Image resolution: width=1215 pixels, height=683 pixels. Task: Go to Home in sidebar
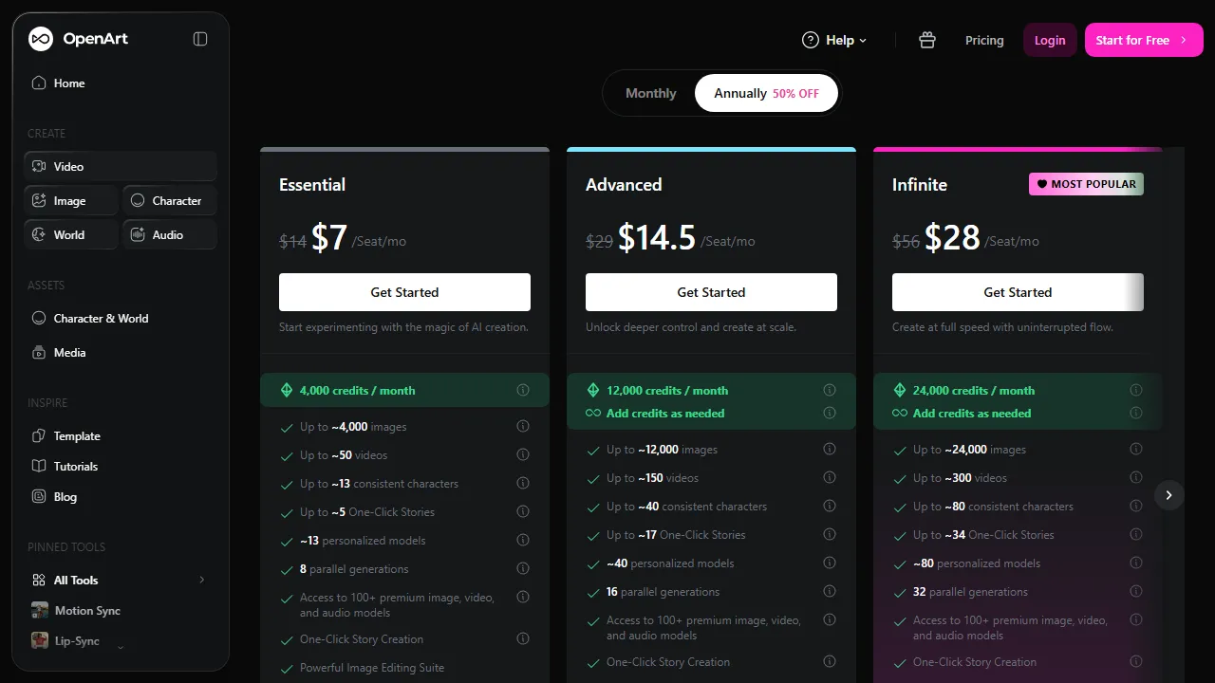(x=121, y=83)
